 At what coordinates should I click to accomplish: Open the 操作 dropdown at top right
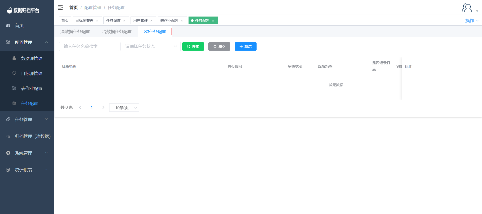472,21
